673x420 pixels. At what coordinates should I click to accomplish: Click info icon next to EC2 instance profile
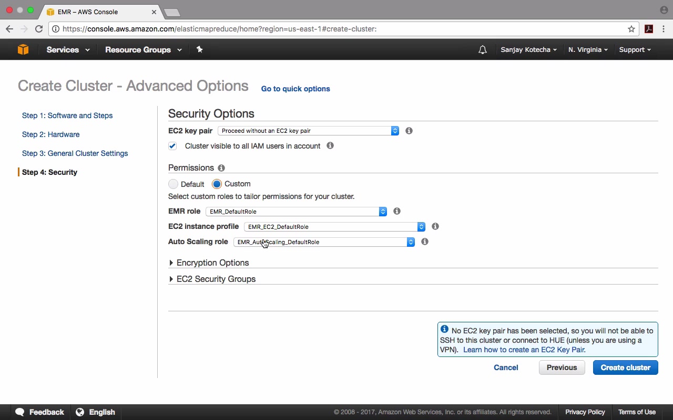click(435, 226)
